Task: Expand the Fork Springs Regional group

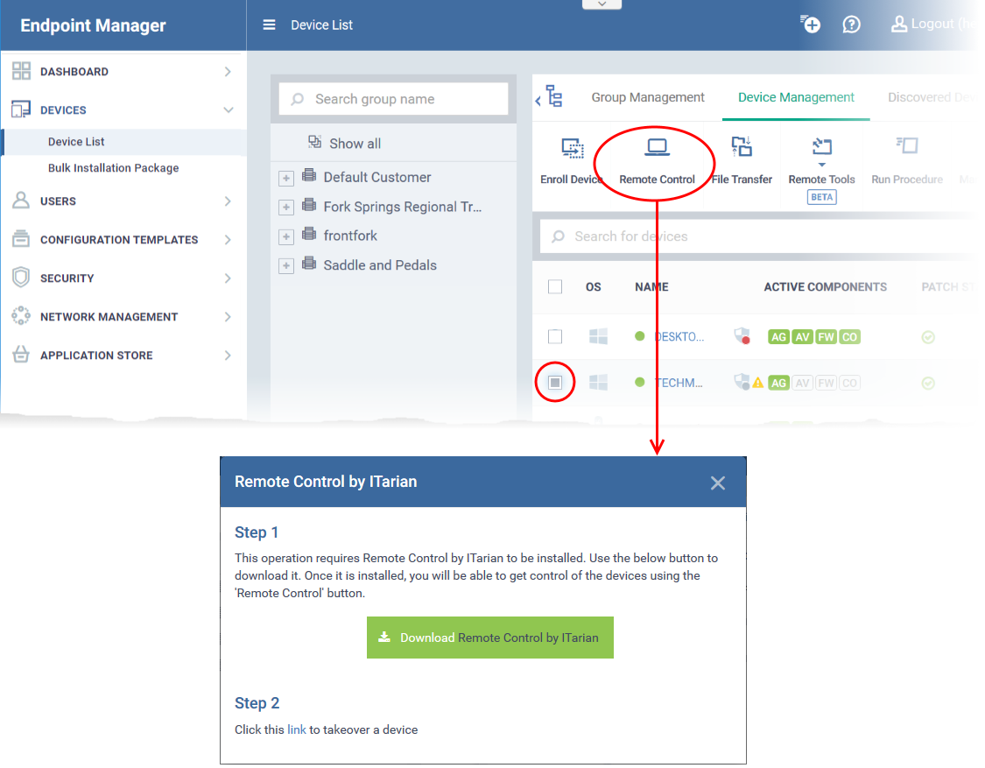Action: [x=285, y=207]
